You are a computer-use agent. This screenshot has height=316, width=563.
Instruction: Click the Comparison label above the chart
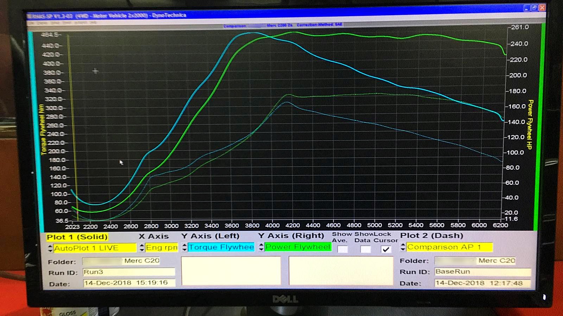tap(235, 26)
